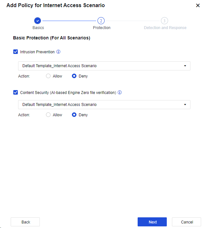Expand the Content Security template dropdown
Viewport: 205px width, 228px height.
pyautogui.click(x=104, y=105)
